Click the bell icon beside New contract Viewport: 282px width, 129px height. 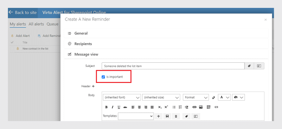tap(18, 49)
